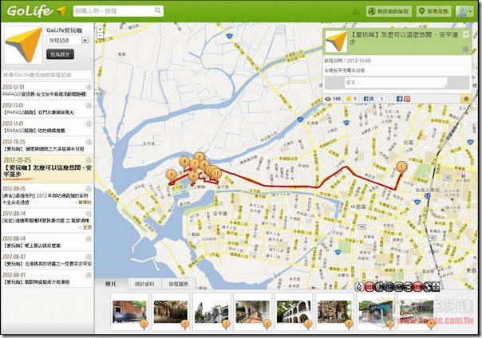Zoom in the map with plus button
The height and width of the screenshot is (338, 482).
[x=101, y=29]
